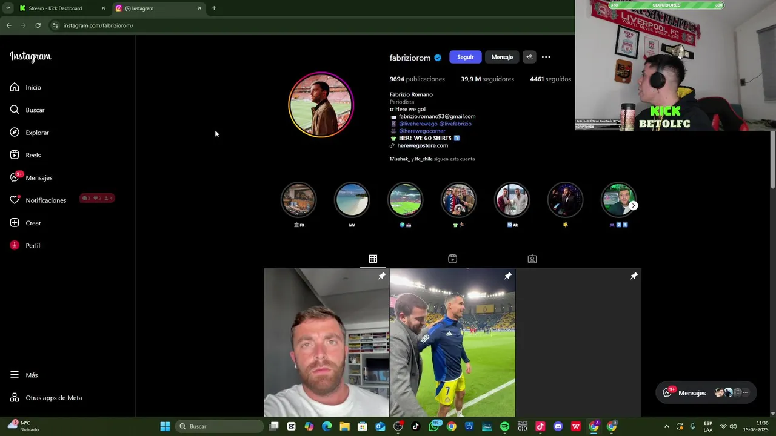
Task: View the 4461 seguidos list
Action: tap(550, 79)
